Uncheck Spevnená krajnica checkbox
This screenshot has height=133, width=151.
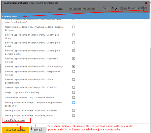tap(74, 58)
